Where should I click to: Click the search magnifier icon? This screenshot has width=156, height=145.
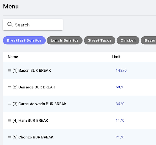(x=10, y=25)
